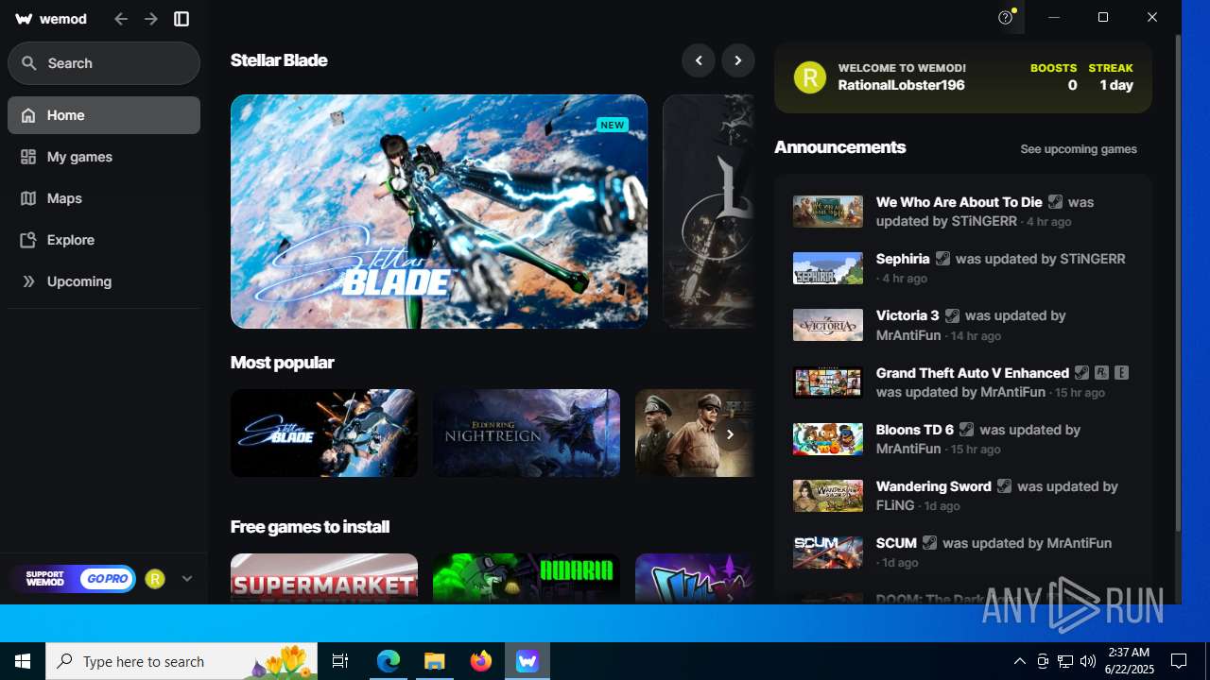Screen dimensions: 1210x680
Task: Open My games
Action: 104,157
